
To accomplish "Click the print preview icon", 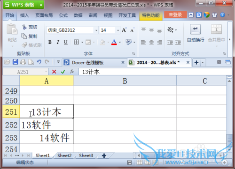I will point(31,62).
